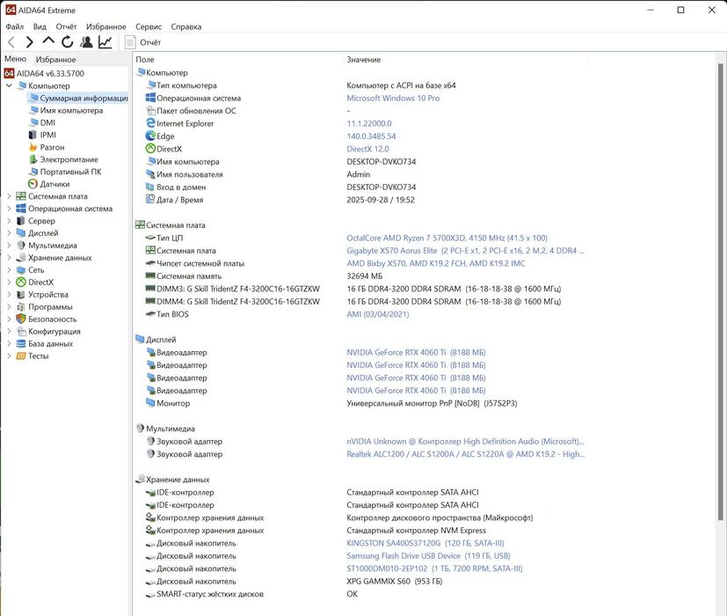Screen dimensions: 727x616
Task: Open the KINGSTON SA400S37120G drive link
Action: pyautogui.click(x=425, y=543)
